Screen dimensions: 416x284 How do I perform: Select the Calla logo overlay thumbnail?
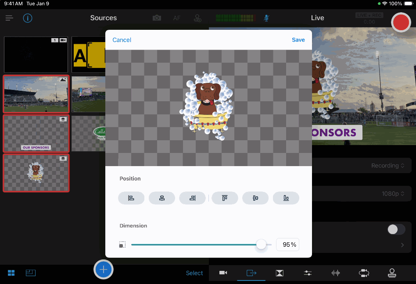point(88,134)
